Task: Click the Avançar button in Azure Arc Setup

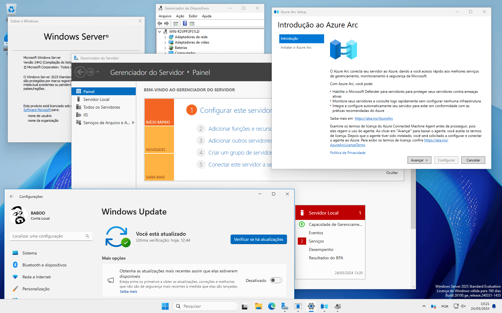Action: [419, 160]
